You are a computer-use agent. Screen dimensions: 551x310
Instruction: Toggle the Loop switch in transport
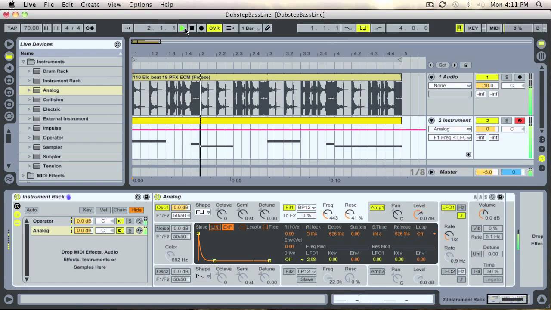[x=363, y=28]
